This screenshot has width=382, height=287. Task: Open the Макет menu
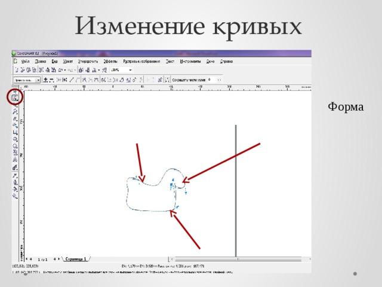68,61
